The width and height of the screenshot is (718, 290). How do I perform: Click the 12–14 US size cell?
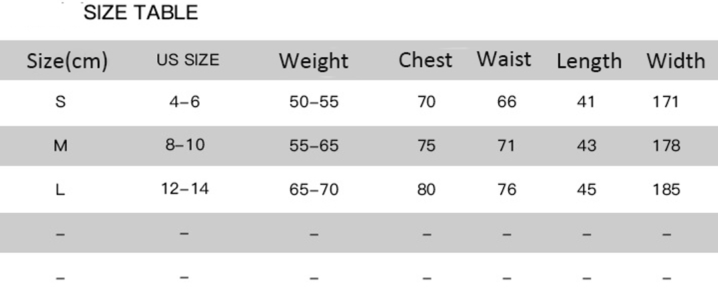click(x=184, y=189)
